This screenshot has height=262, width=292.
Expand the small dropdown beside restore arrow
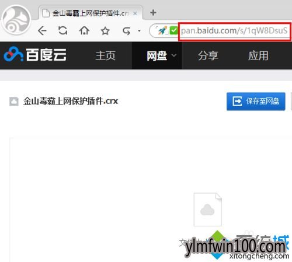pyautogui.click(x=139, y=31)
